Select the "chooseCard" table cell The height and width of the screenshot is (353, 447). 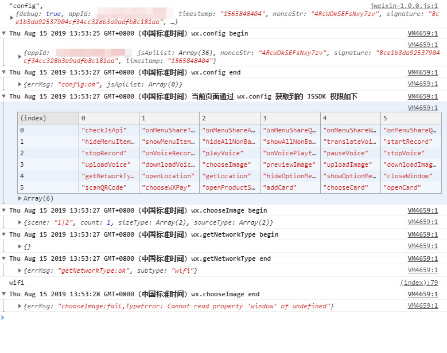click(351, 187)
